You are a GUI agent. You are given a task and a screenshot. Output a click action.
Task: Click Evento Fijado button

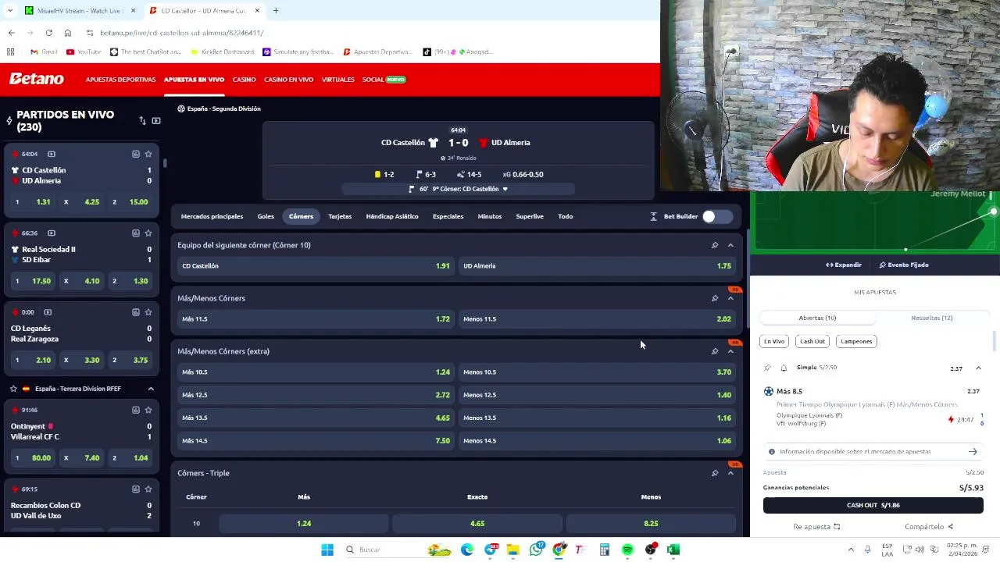[904, 265]
